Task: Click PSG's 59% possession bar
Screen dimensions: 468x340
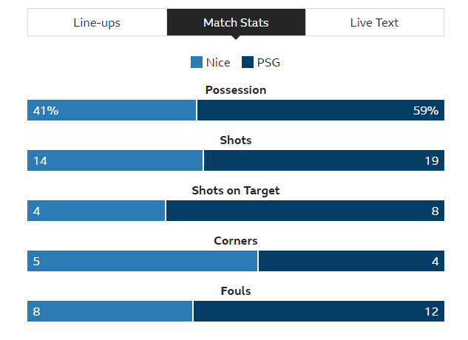Action: [321, 110]
